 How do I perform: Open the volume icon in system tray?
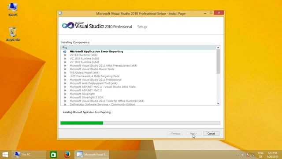point(242,155)
